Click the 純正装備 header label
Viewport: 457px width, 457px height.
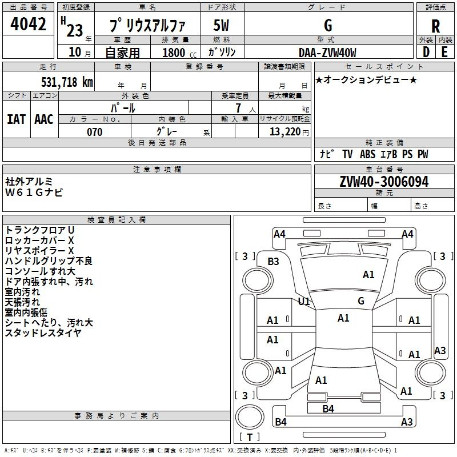pyautogui.click(x=384, y=142)
